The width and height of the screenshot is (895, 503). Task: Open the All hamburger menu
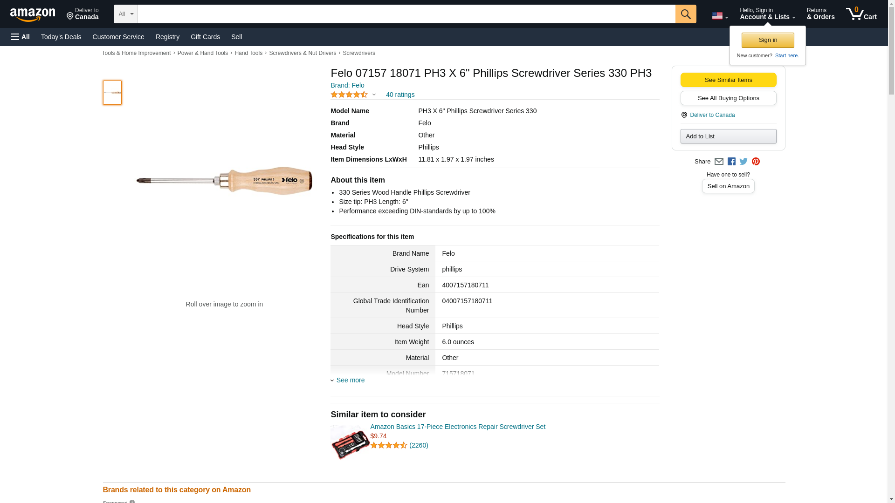[21, 37]
